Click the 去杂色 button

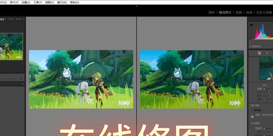258,110
